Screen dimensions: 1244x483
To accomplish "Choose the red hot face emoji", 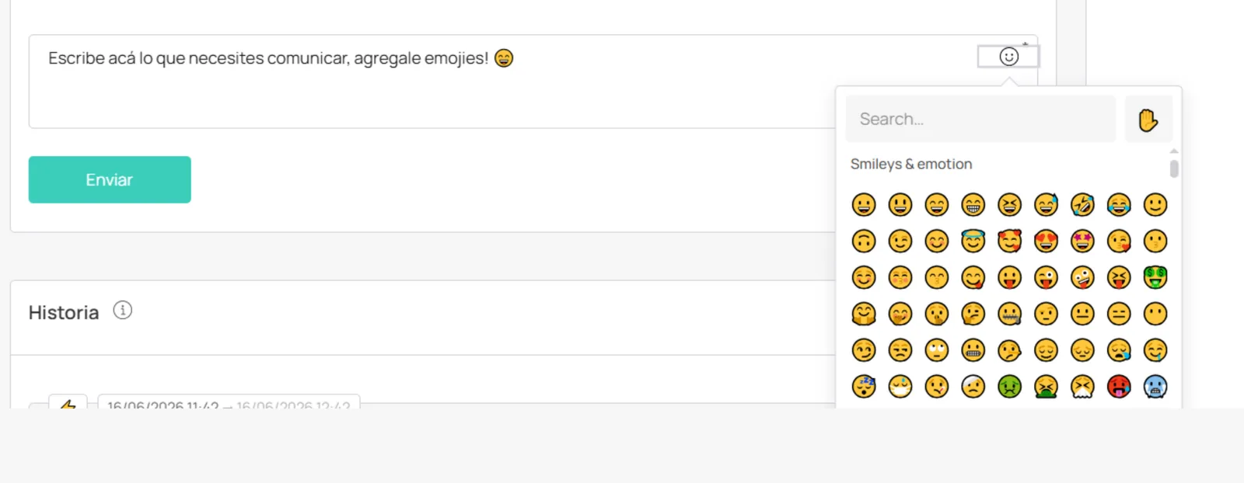I will [x=1119, y=386].
